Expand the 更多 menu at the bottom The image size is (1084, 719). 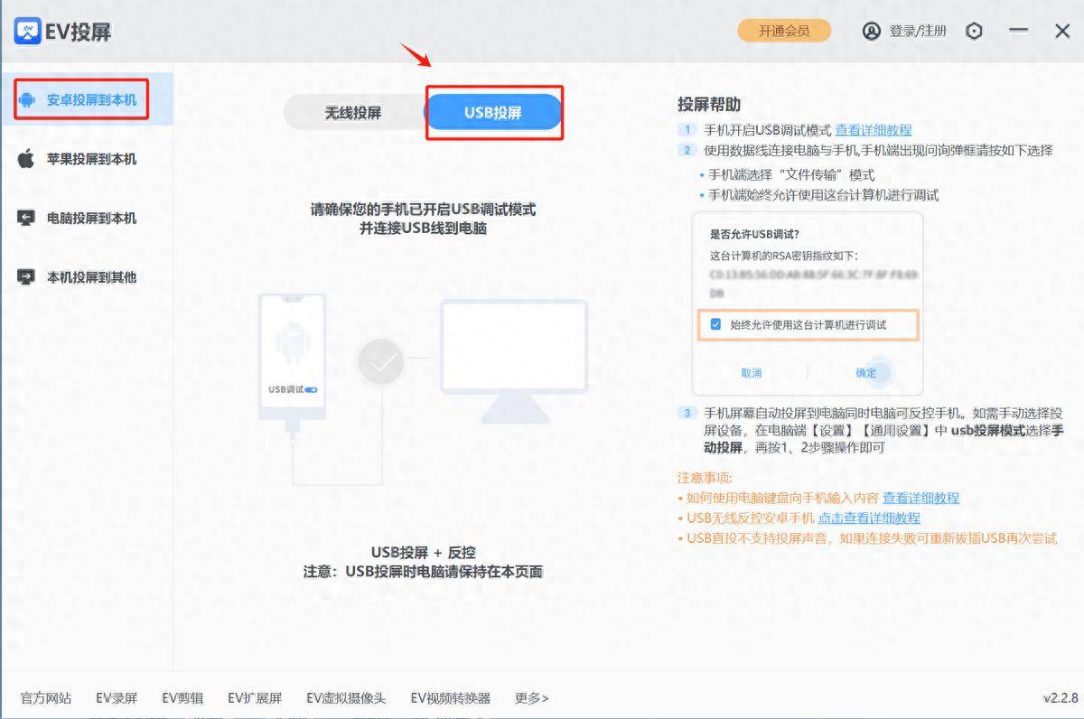(x=529, y=697)
